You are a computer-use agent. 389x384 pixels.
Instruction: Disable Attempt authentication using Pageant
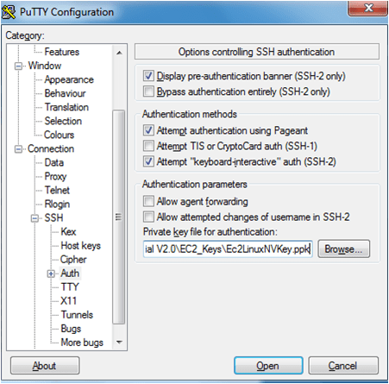148,130
